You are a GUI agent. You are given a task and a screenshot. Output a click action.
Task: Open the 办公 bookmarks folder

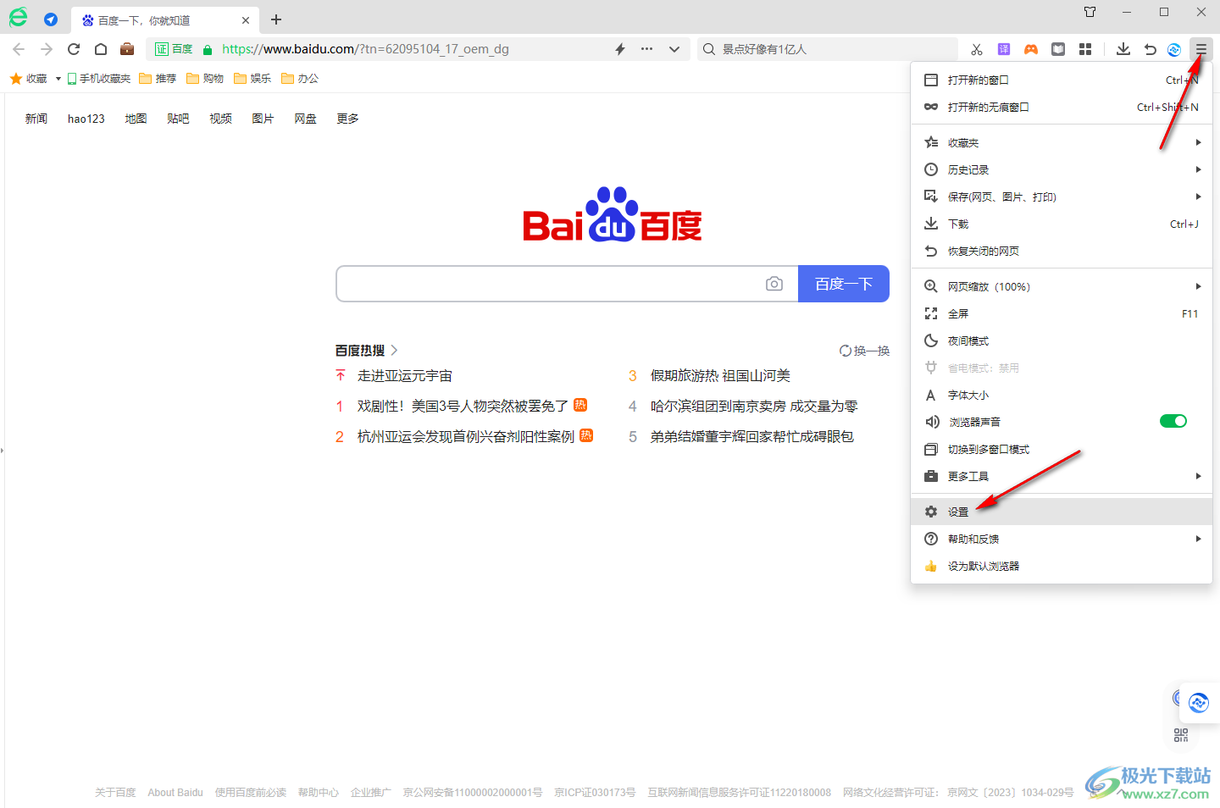(x=300, y=79)
